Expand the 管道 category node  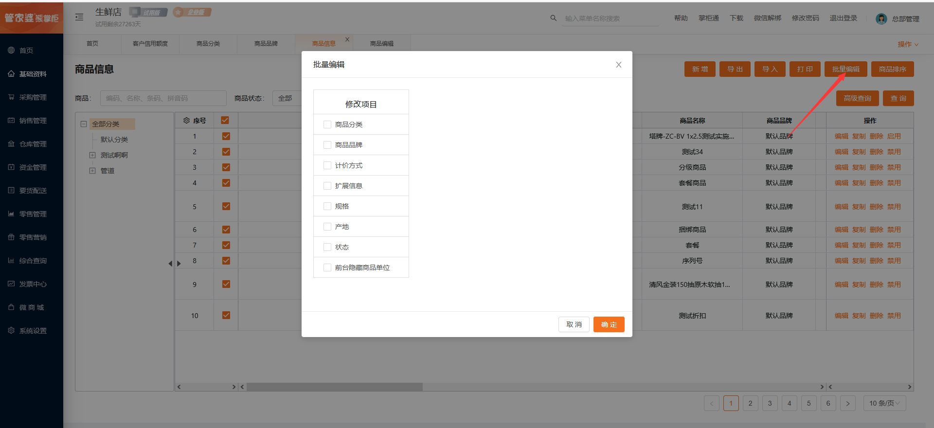click(92, 171)
